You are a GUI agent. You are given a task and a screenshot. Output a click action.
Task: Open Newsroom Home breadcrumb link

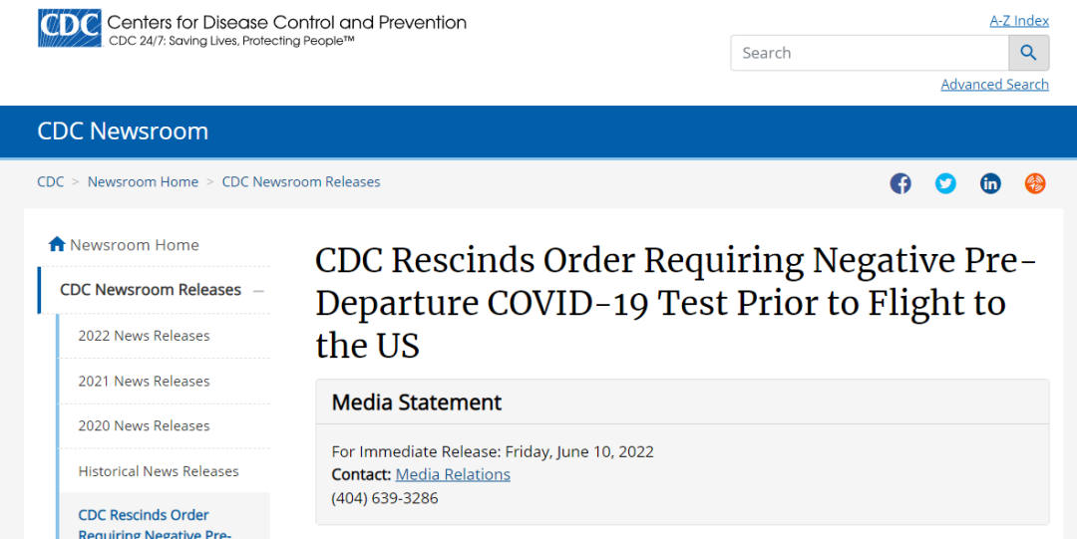(143, 181)
